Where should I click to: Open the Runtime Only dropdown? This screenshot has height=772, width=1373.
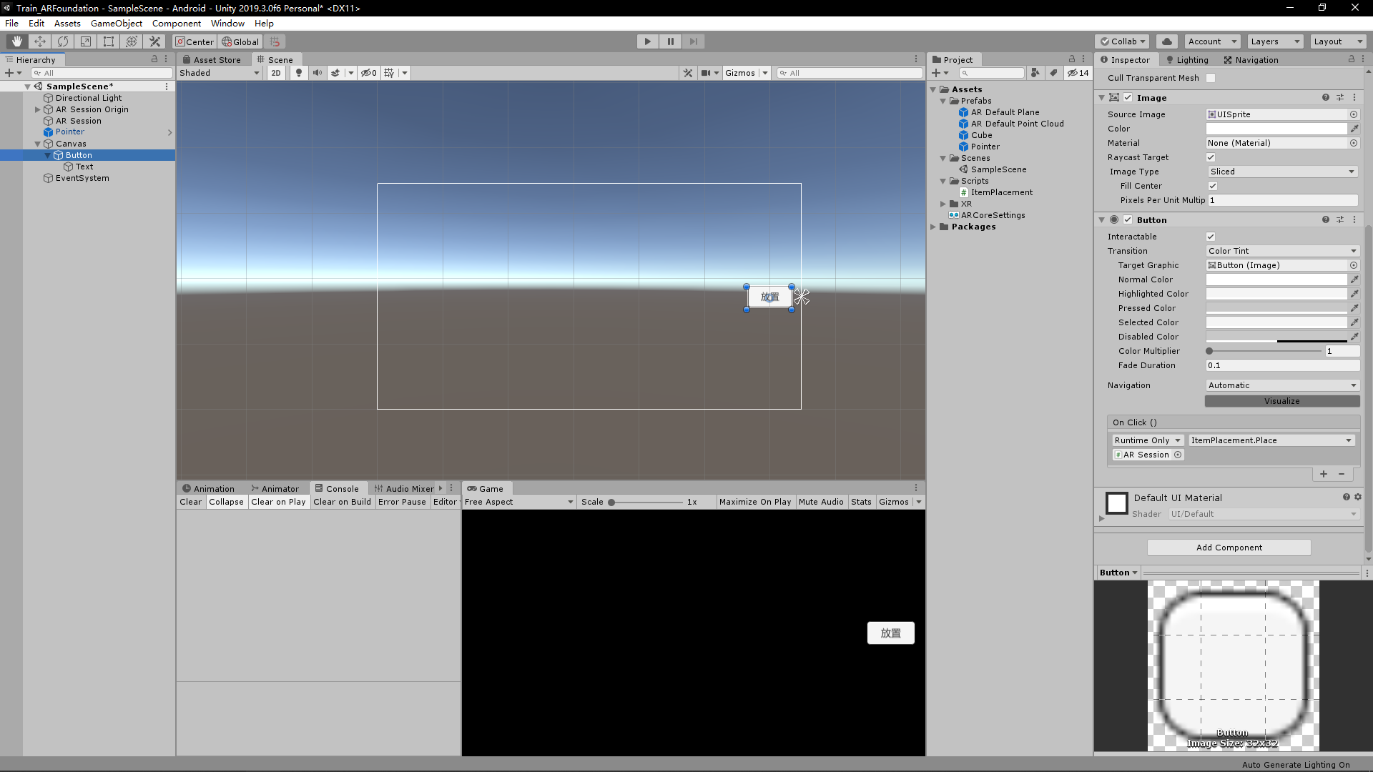(1148, 440)
